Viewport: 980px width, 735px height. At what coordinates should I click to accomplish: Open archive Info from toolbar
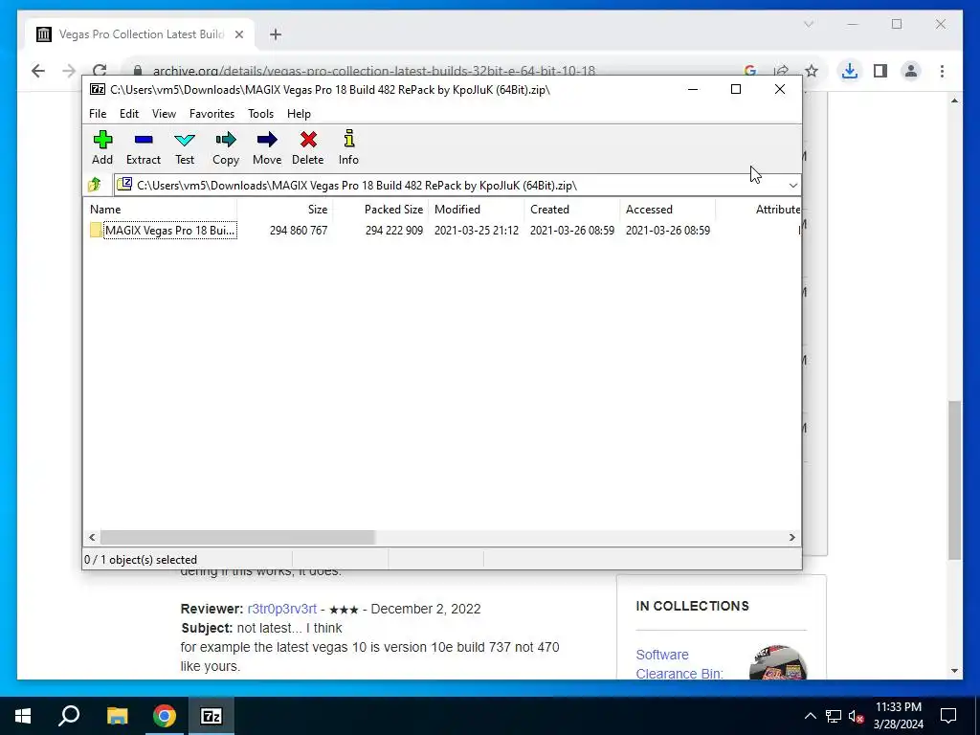click(x=348, y=147)
